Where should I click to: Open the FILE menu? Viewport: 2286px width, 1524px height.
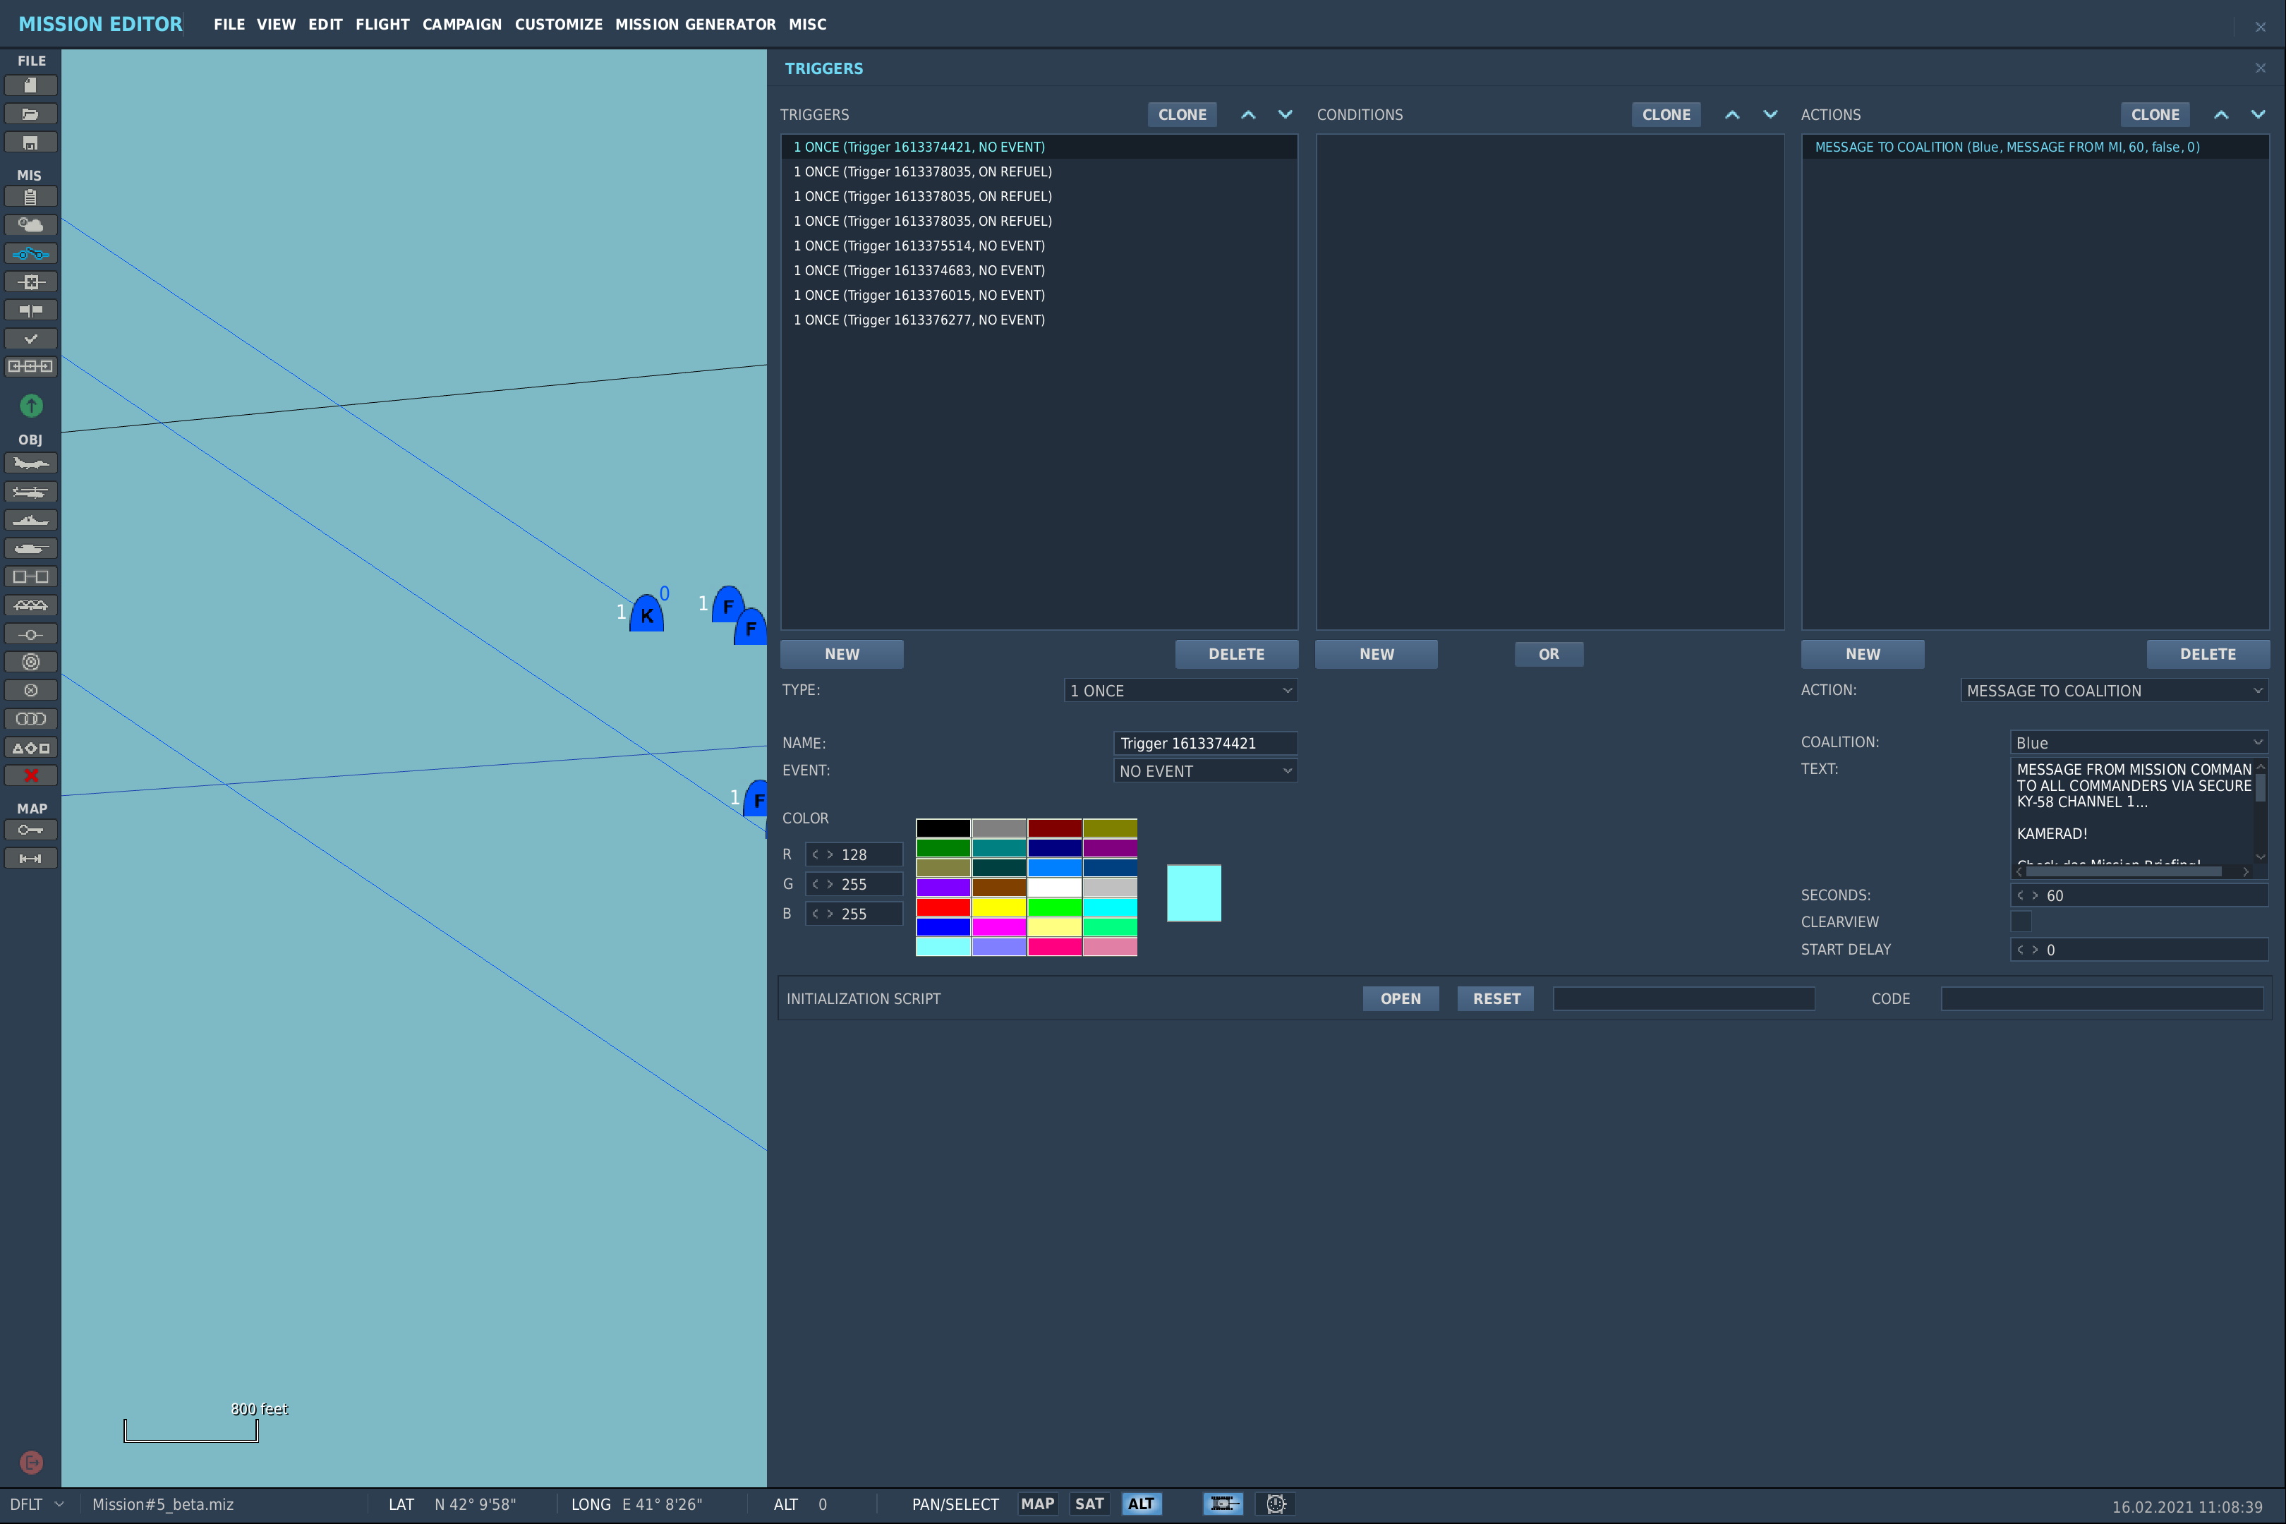click(229, 24)
